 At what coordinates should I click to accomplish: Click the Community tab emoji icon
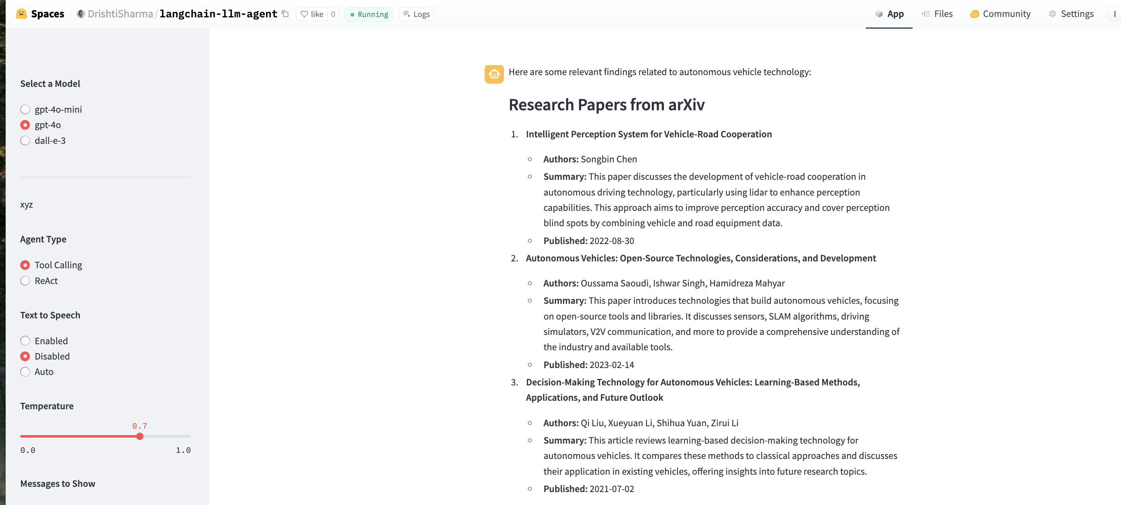tap(974, 14)
